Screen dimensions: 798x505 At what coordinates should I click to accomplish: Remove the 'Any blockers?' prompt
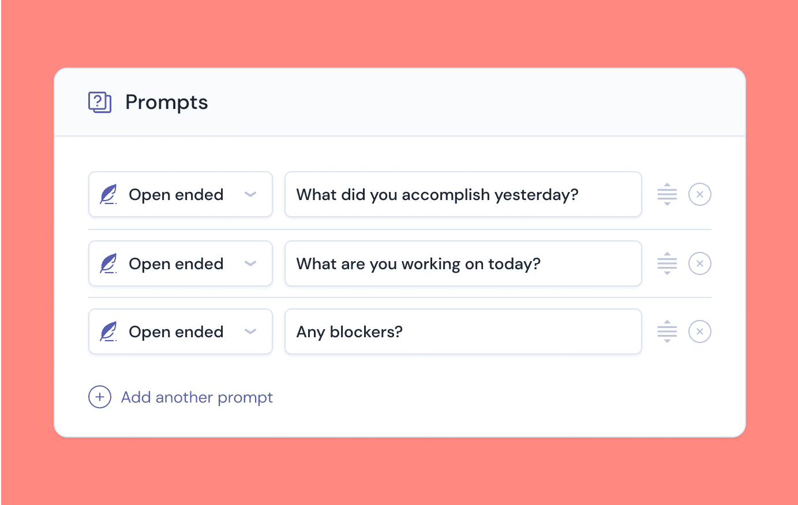(699, 331)
